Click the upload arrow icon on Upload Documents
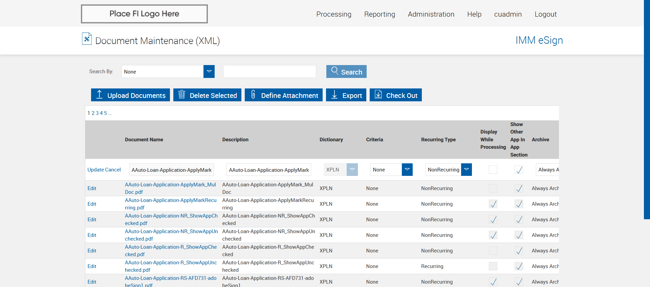This screenshot has width=650, height=287. tap(99, 95)
